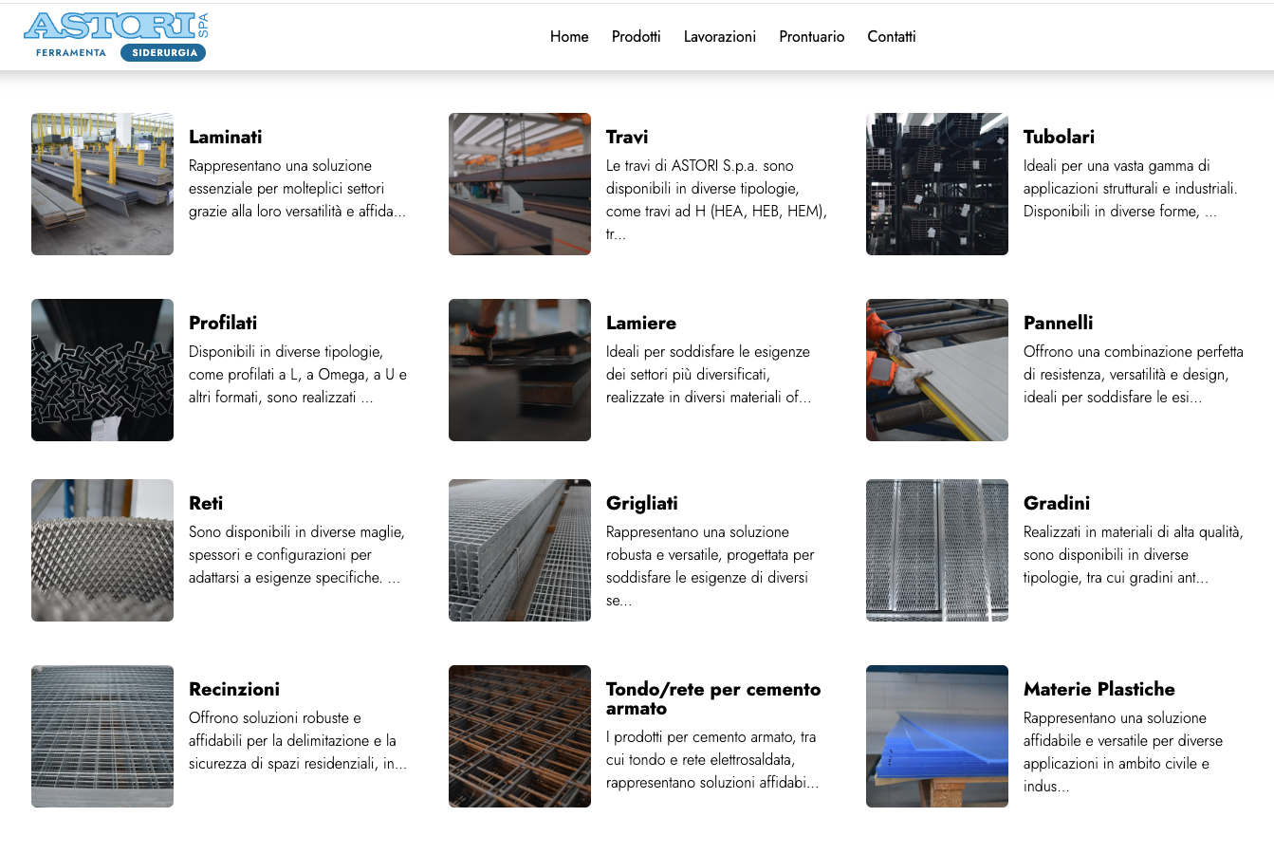
Task: Click the Tubolari thumbnail picture
Action: [937, 184]
